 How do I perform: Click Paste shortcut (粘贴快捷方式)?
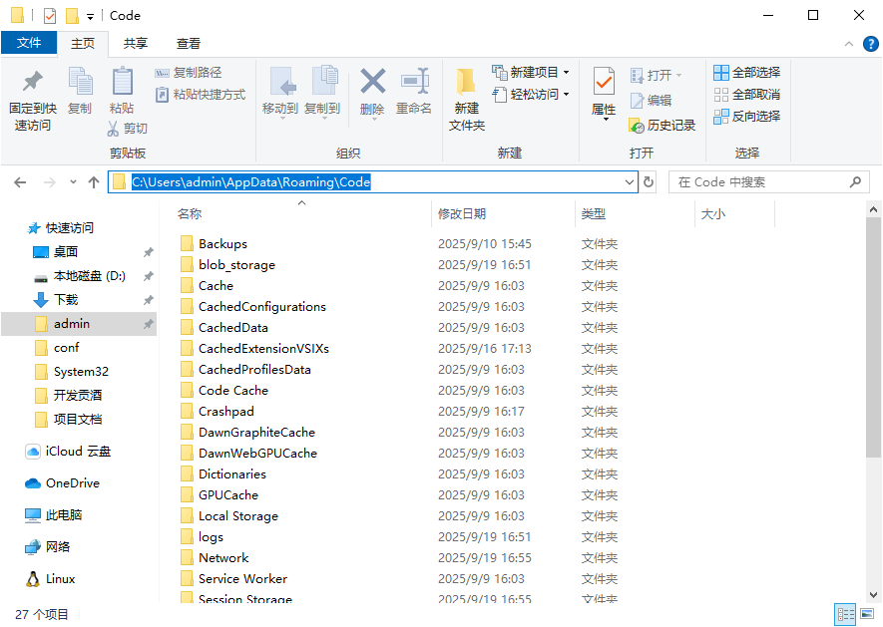201,95
